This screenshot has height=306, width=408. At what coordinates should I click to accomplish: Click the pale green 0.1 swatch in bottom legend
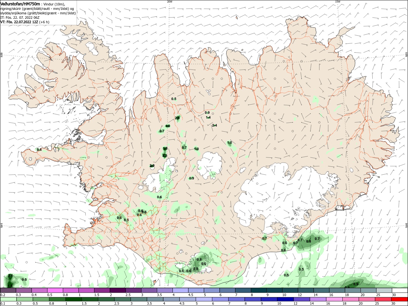(8, 299)
